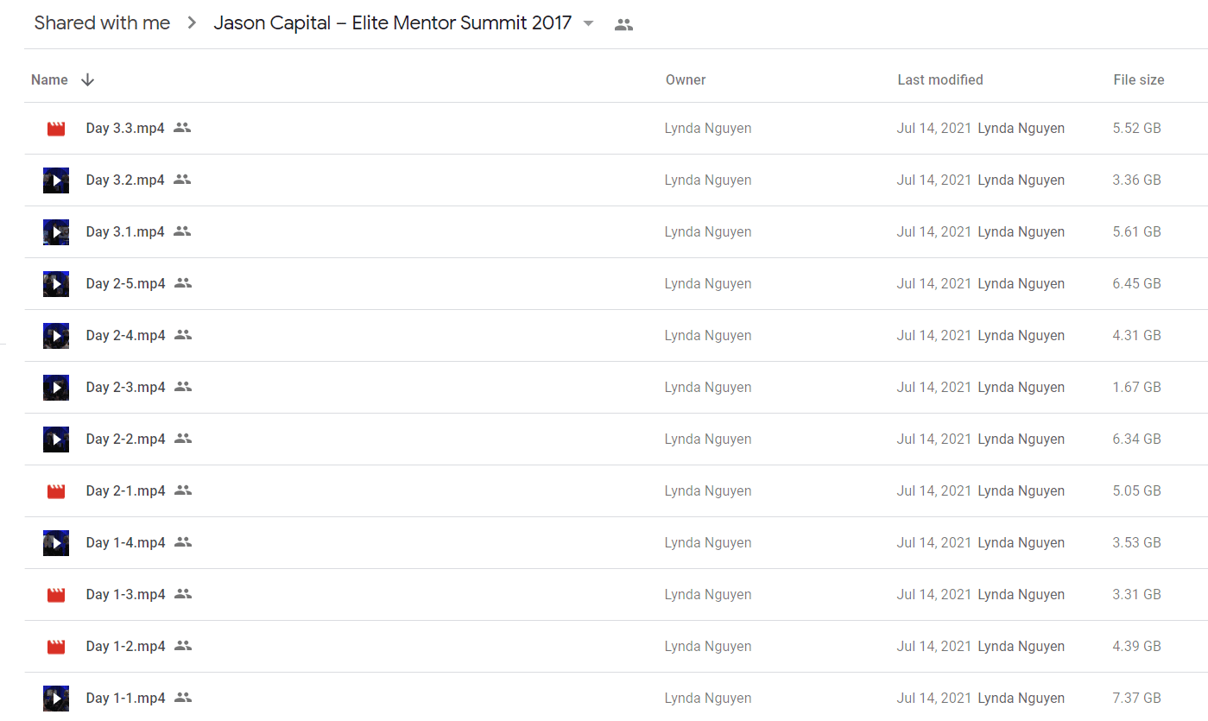Click the 6.34 GB file size value

coord(1137,440)
